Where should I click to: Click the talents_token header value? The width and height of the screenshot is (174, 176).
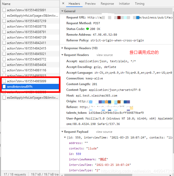[x=116, y=113]
